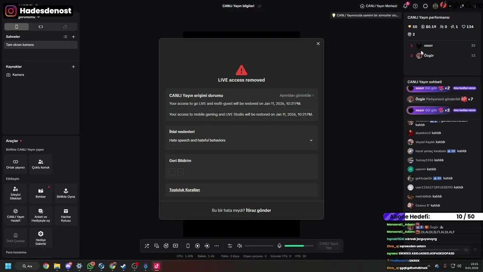The height and width of the screenshot is (272, 483).
Task: Open the scenes list options icon
Action: click(65, 37)
